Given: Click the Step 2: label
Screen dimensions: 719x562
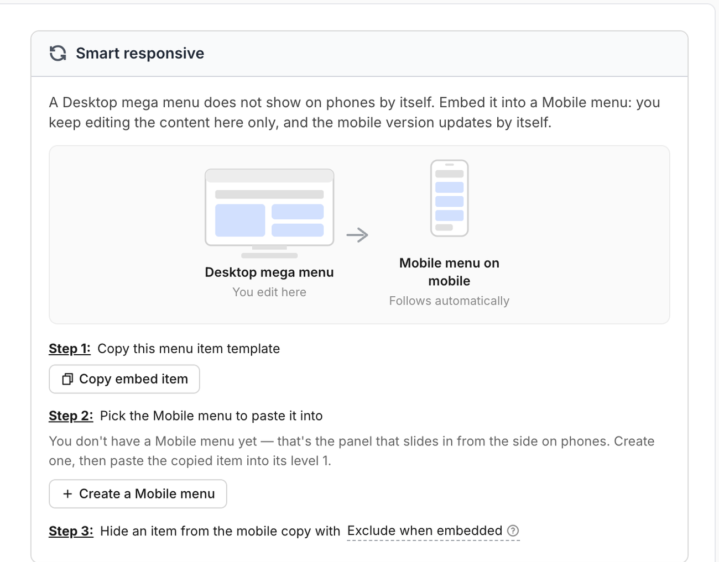Looking at the screenshot, I should 71,416.
